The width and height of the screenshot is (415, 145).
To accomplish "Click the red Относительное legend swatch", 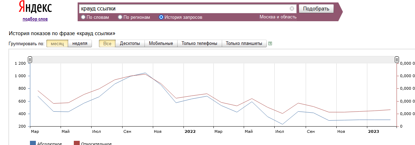I will point(77,143).
